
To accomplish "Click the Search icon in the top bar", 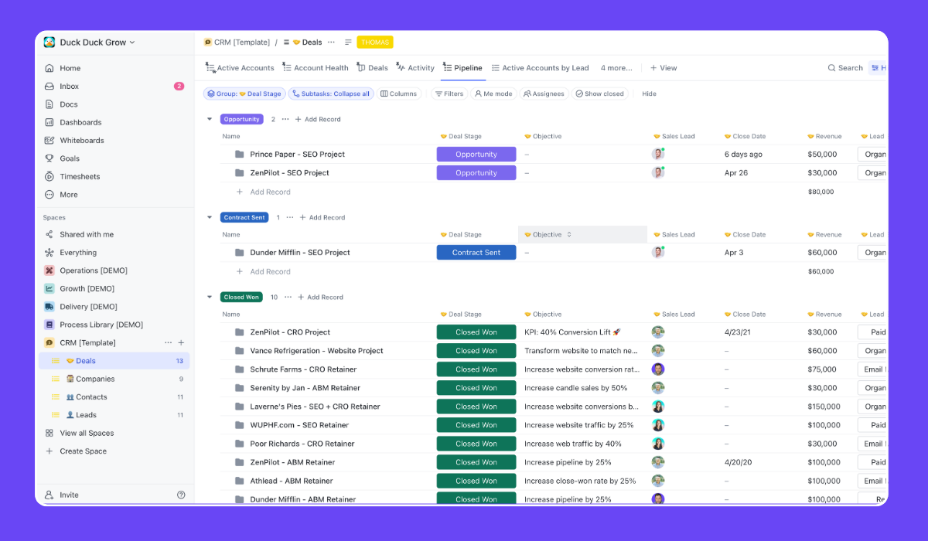I will 844,67.
